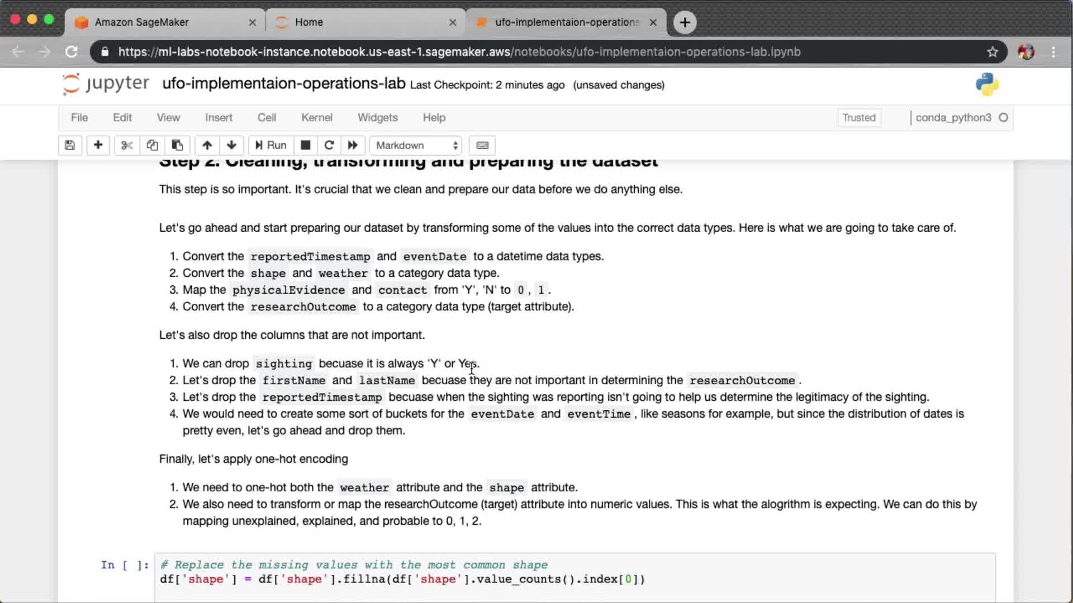Image resolution: width=1073 pixels, height=603 pixels.
Task: Move selected cell down arrow
Action: (x=231, y=145)
